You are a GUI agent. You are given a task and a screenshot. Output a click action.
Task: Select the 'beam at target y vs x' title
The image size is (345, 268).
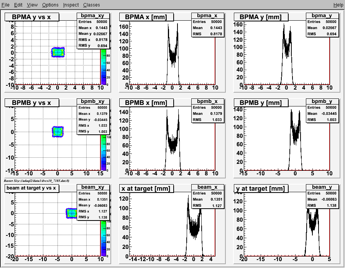[x=32, y=188]
